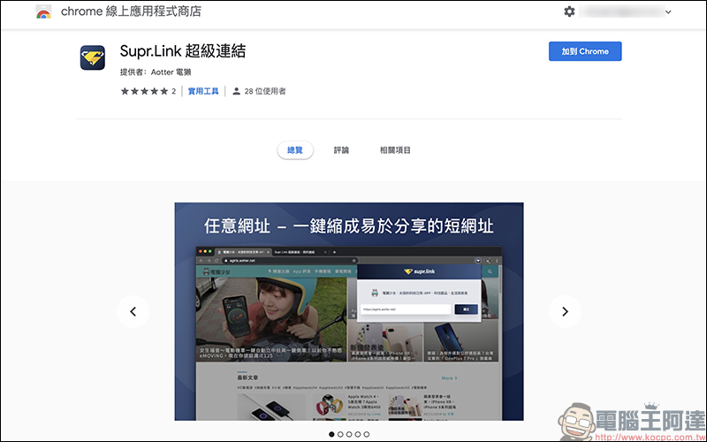Open the 實用工具 category link

coord(203,91)
